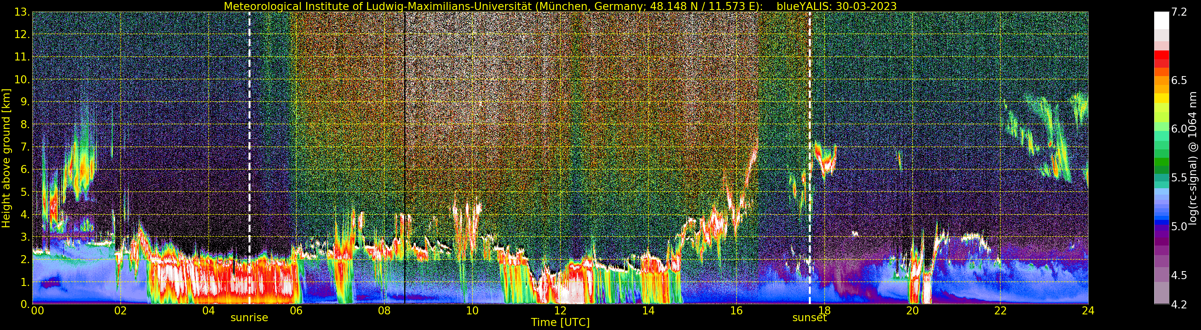Click the dashed sunrise marker line
The width and height of the screenshot is (1201, 330).
pos(249,158)
